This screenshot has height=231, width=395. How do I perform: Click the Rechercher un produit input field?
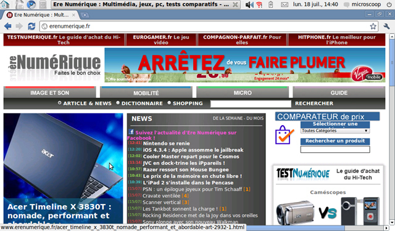coord(335,149)
